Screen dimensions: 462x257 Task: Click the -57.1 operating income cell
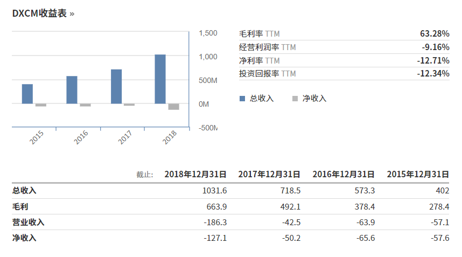[440, 222]
